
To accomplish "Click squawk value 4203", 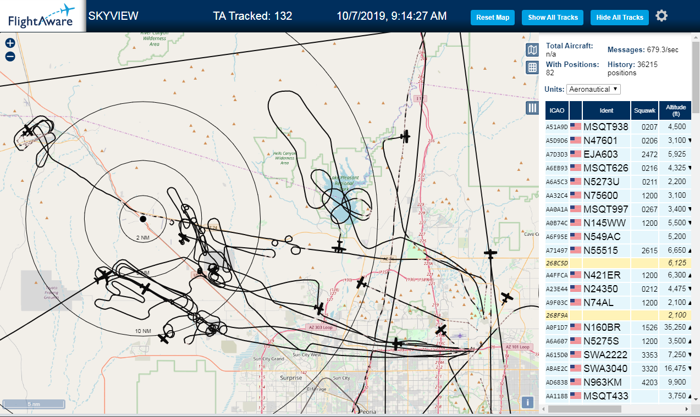I will (x=649, y=382).
